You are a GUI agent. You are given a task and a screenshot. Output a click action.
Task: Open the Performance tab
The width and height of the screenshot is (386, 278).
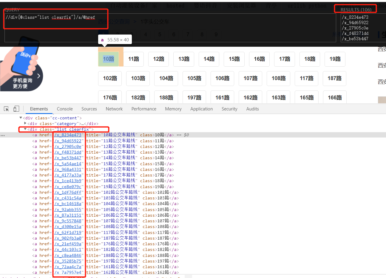[x=143, y=109]
